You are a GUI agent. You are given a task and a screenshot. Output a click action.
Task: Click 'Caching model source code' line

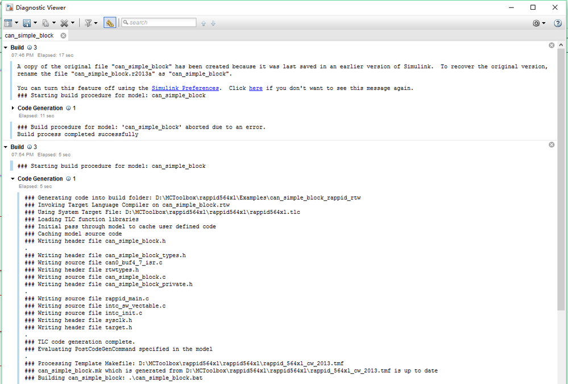pos(73,234)
